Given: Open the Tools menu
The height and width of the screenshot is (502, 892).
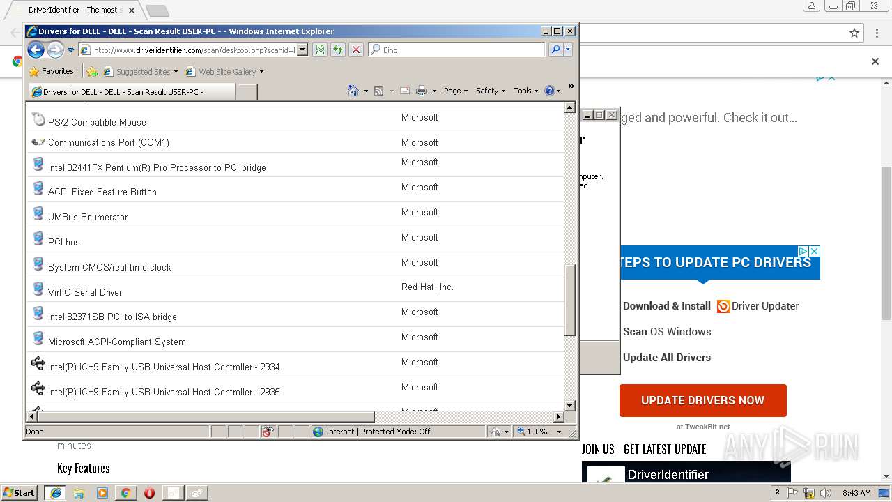Looking at the screenshot, I should pos(526,91).
